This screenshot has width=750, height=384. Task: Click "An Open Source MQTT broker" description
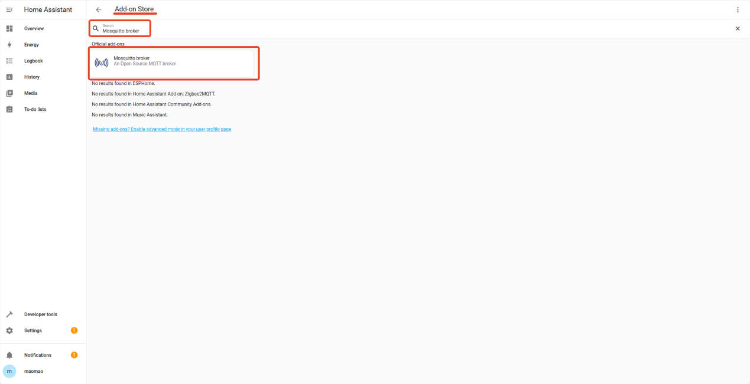tap(145, 64)
